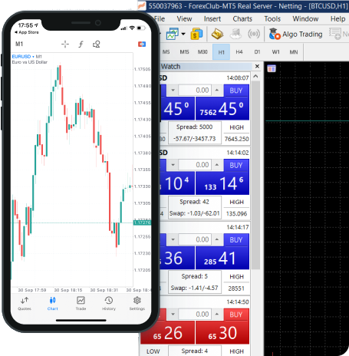Click BUY in the 14:14:17 tile
Viewport: 349px width, 356px height.
pos(236,240)
